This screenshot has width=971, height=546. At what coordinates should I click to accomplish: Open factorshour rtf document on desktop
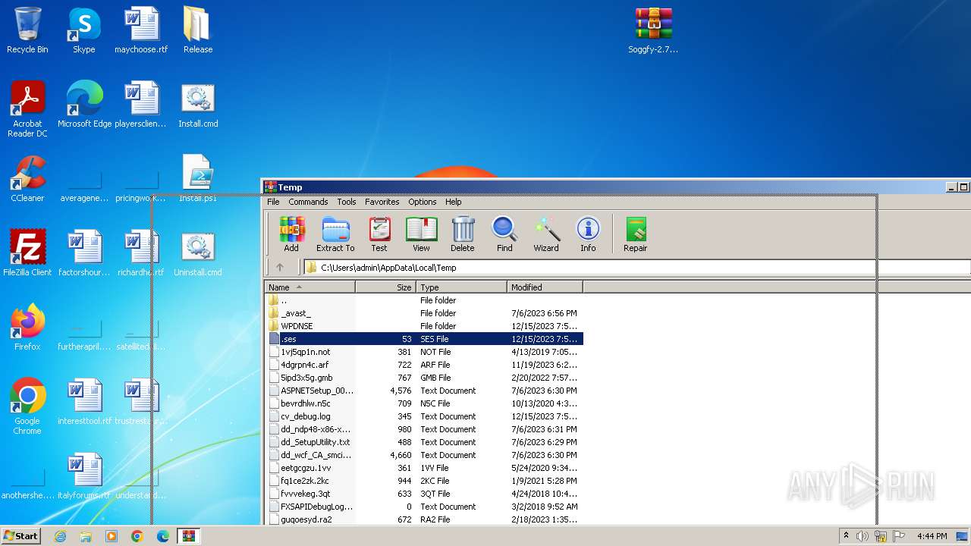click(84, 253)
